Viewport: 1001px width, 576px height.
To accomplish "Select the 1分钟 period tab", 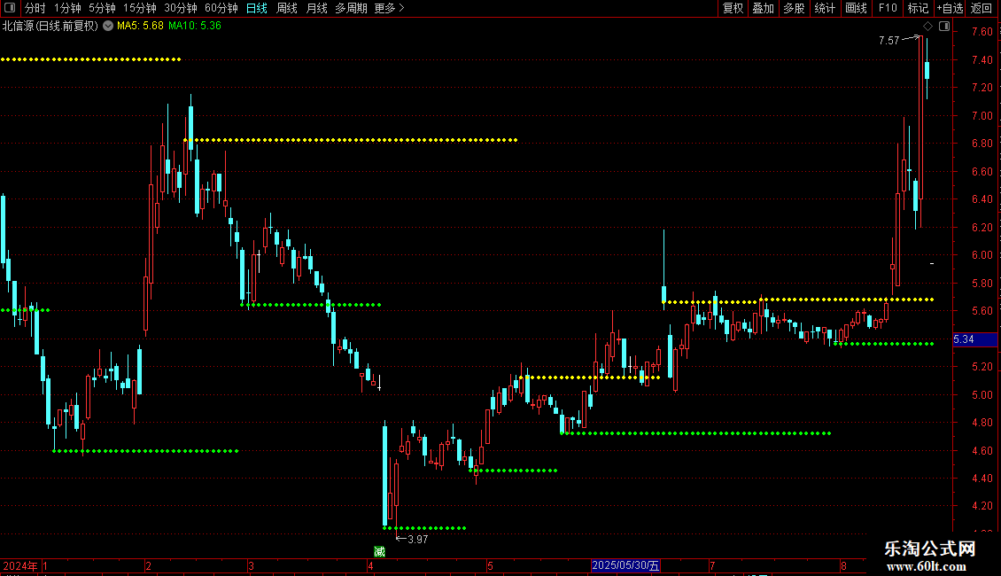I will point(67,8).
